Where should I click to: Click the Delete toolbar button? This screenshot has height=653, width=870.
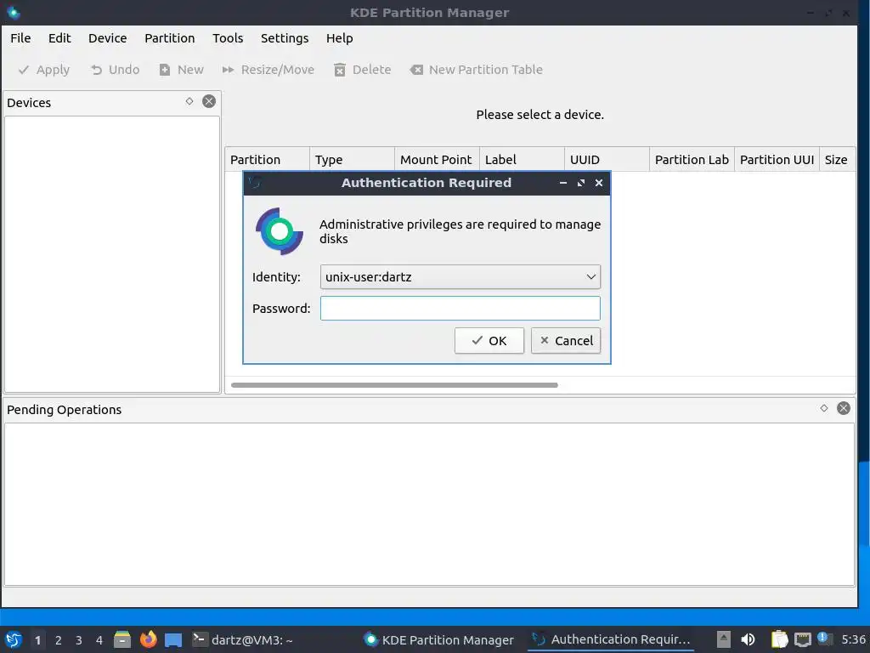[x=362, y=70]
